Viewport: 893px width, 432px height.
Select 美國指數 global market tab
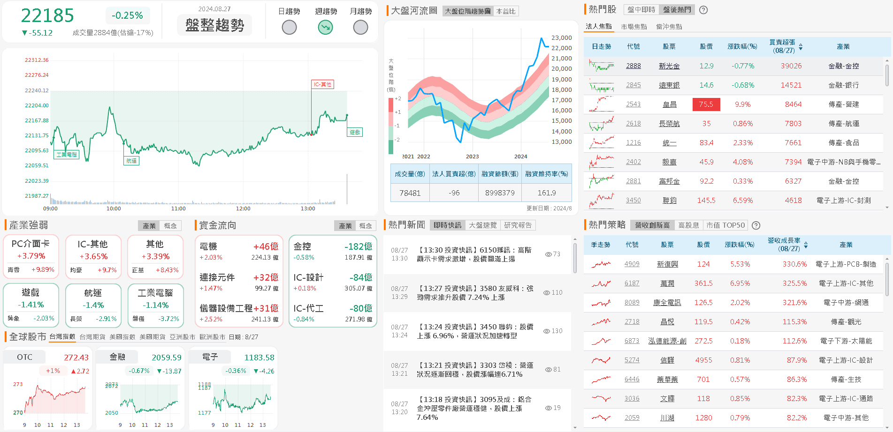pyautogui.click(x=122, y=337)
